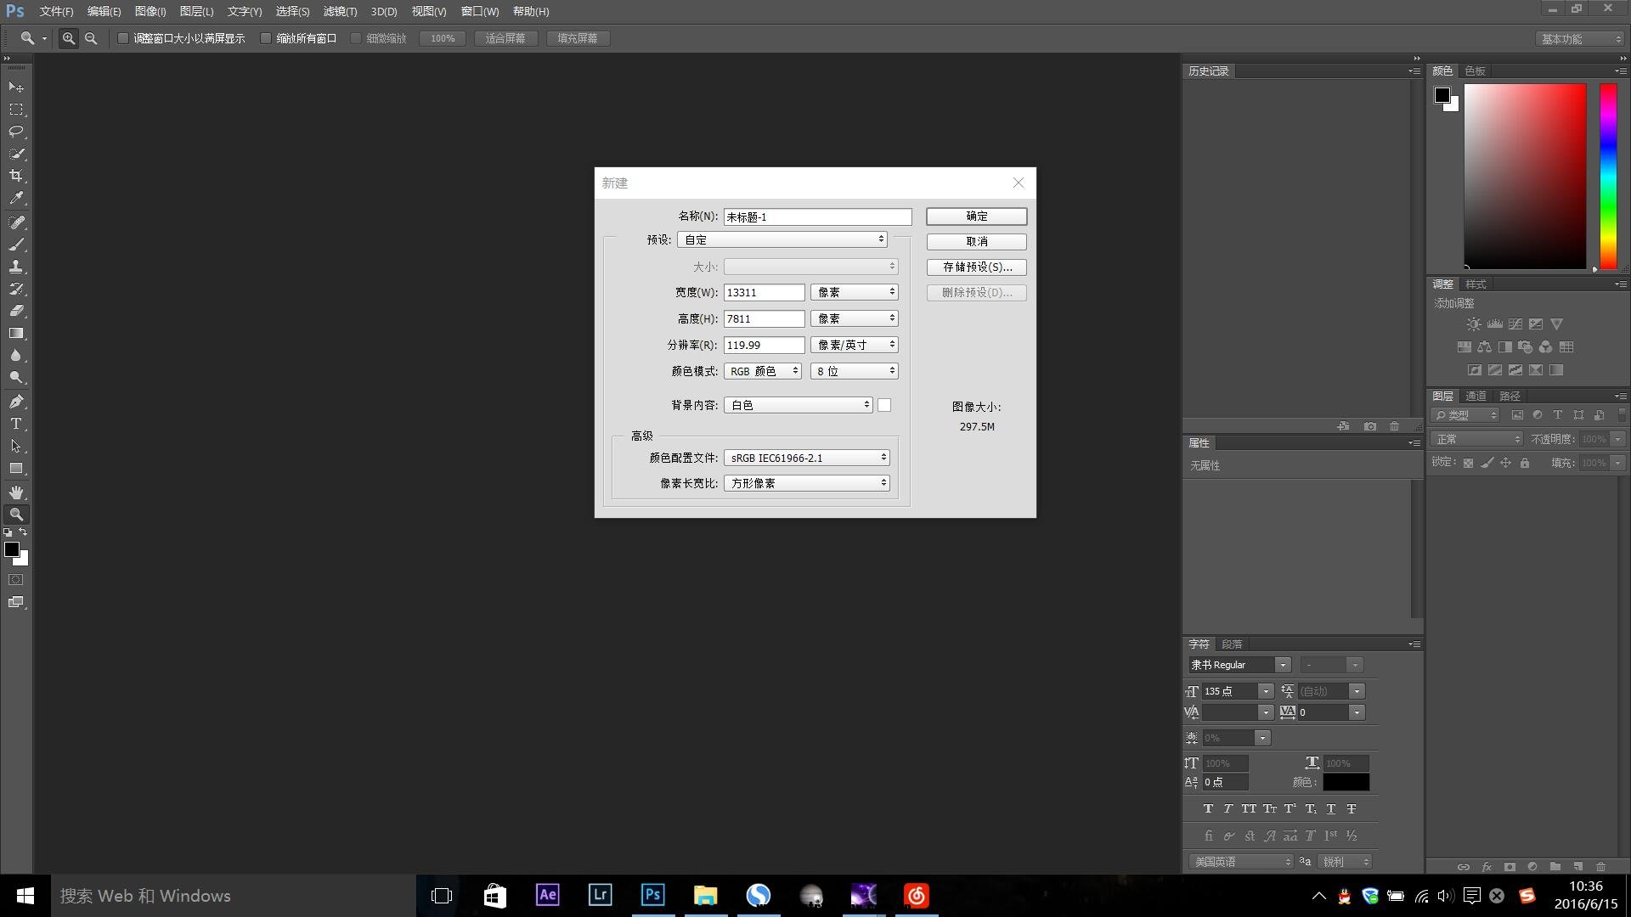Toggle Quick Mask mode button

coord(16,580)
